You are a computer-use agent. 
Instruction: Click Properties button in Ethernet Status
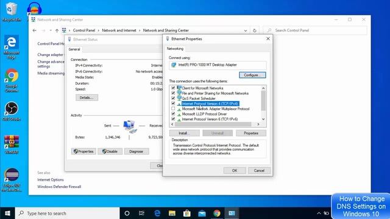click(x=83, y=151)
